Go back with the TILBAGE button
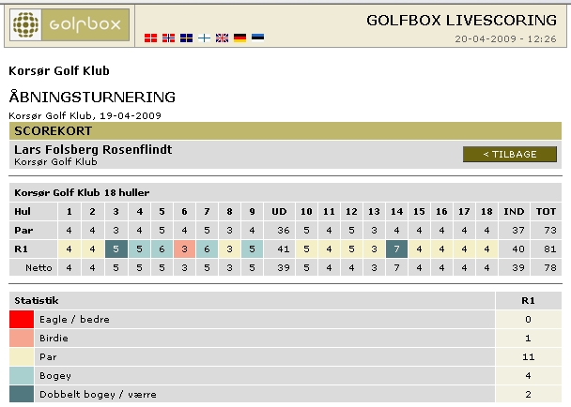Screen dimensions: 571x407 coord(510,154)
